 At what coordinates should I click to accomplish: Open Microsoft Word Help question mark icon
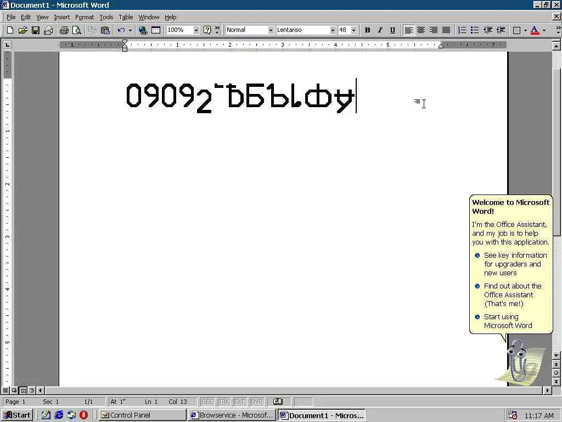coord(207,30)
